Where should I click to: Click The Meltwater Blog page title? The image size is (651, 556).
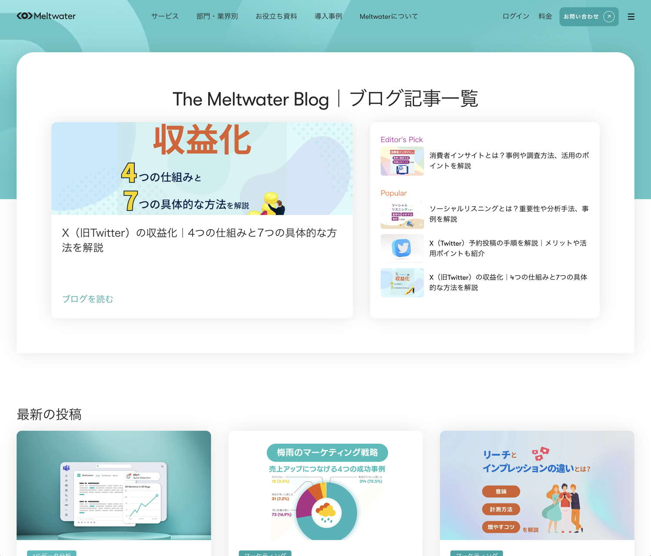[x=325, y=99]
